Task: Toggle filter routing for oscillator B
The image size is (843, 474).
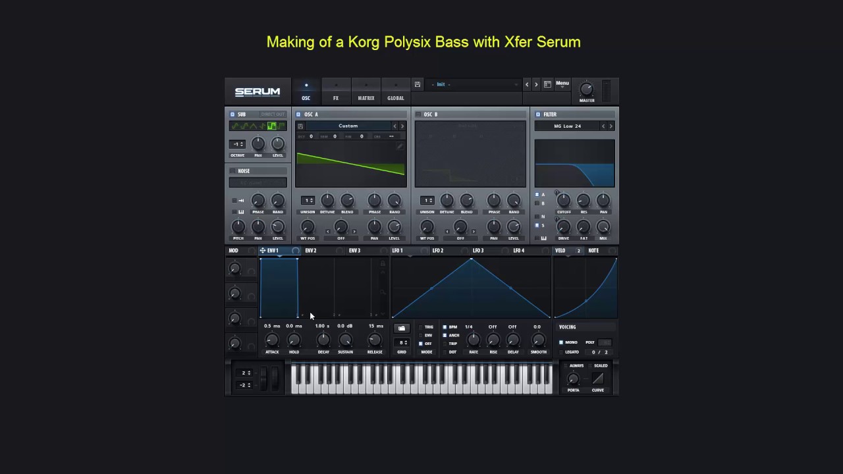Action: point(537,203)
